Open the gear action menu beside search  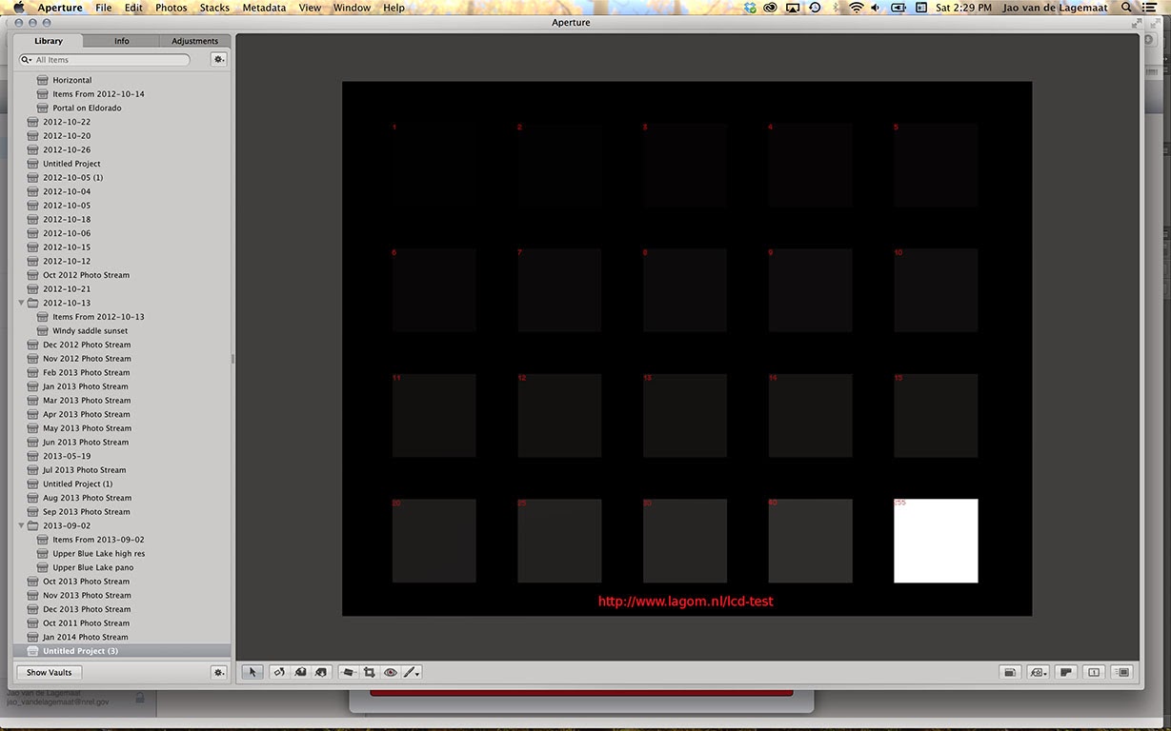[218, 59]
